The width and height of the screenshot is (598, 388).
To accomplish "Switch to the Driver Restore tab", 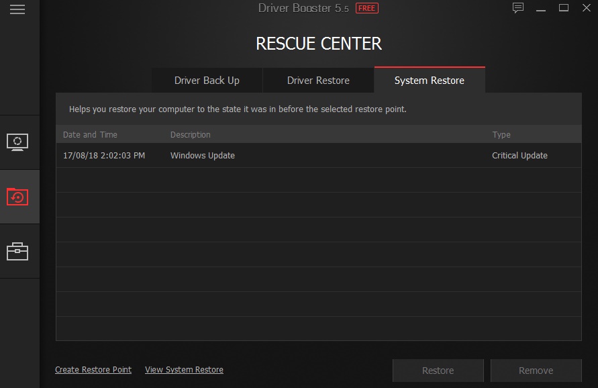I will [318, 81].
